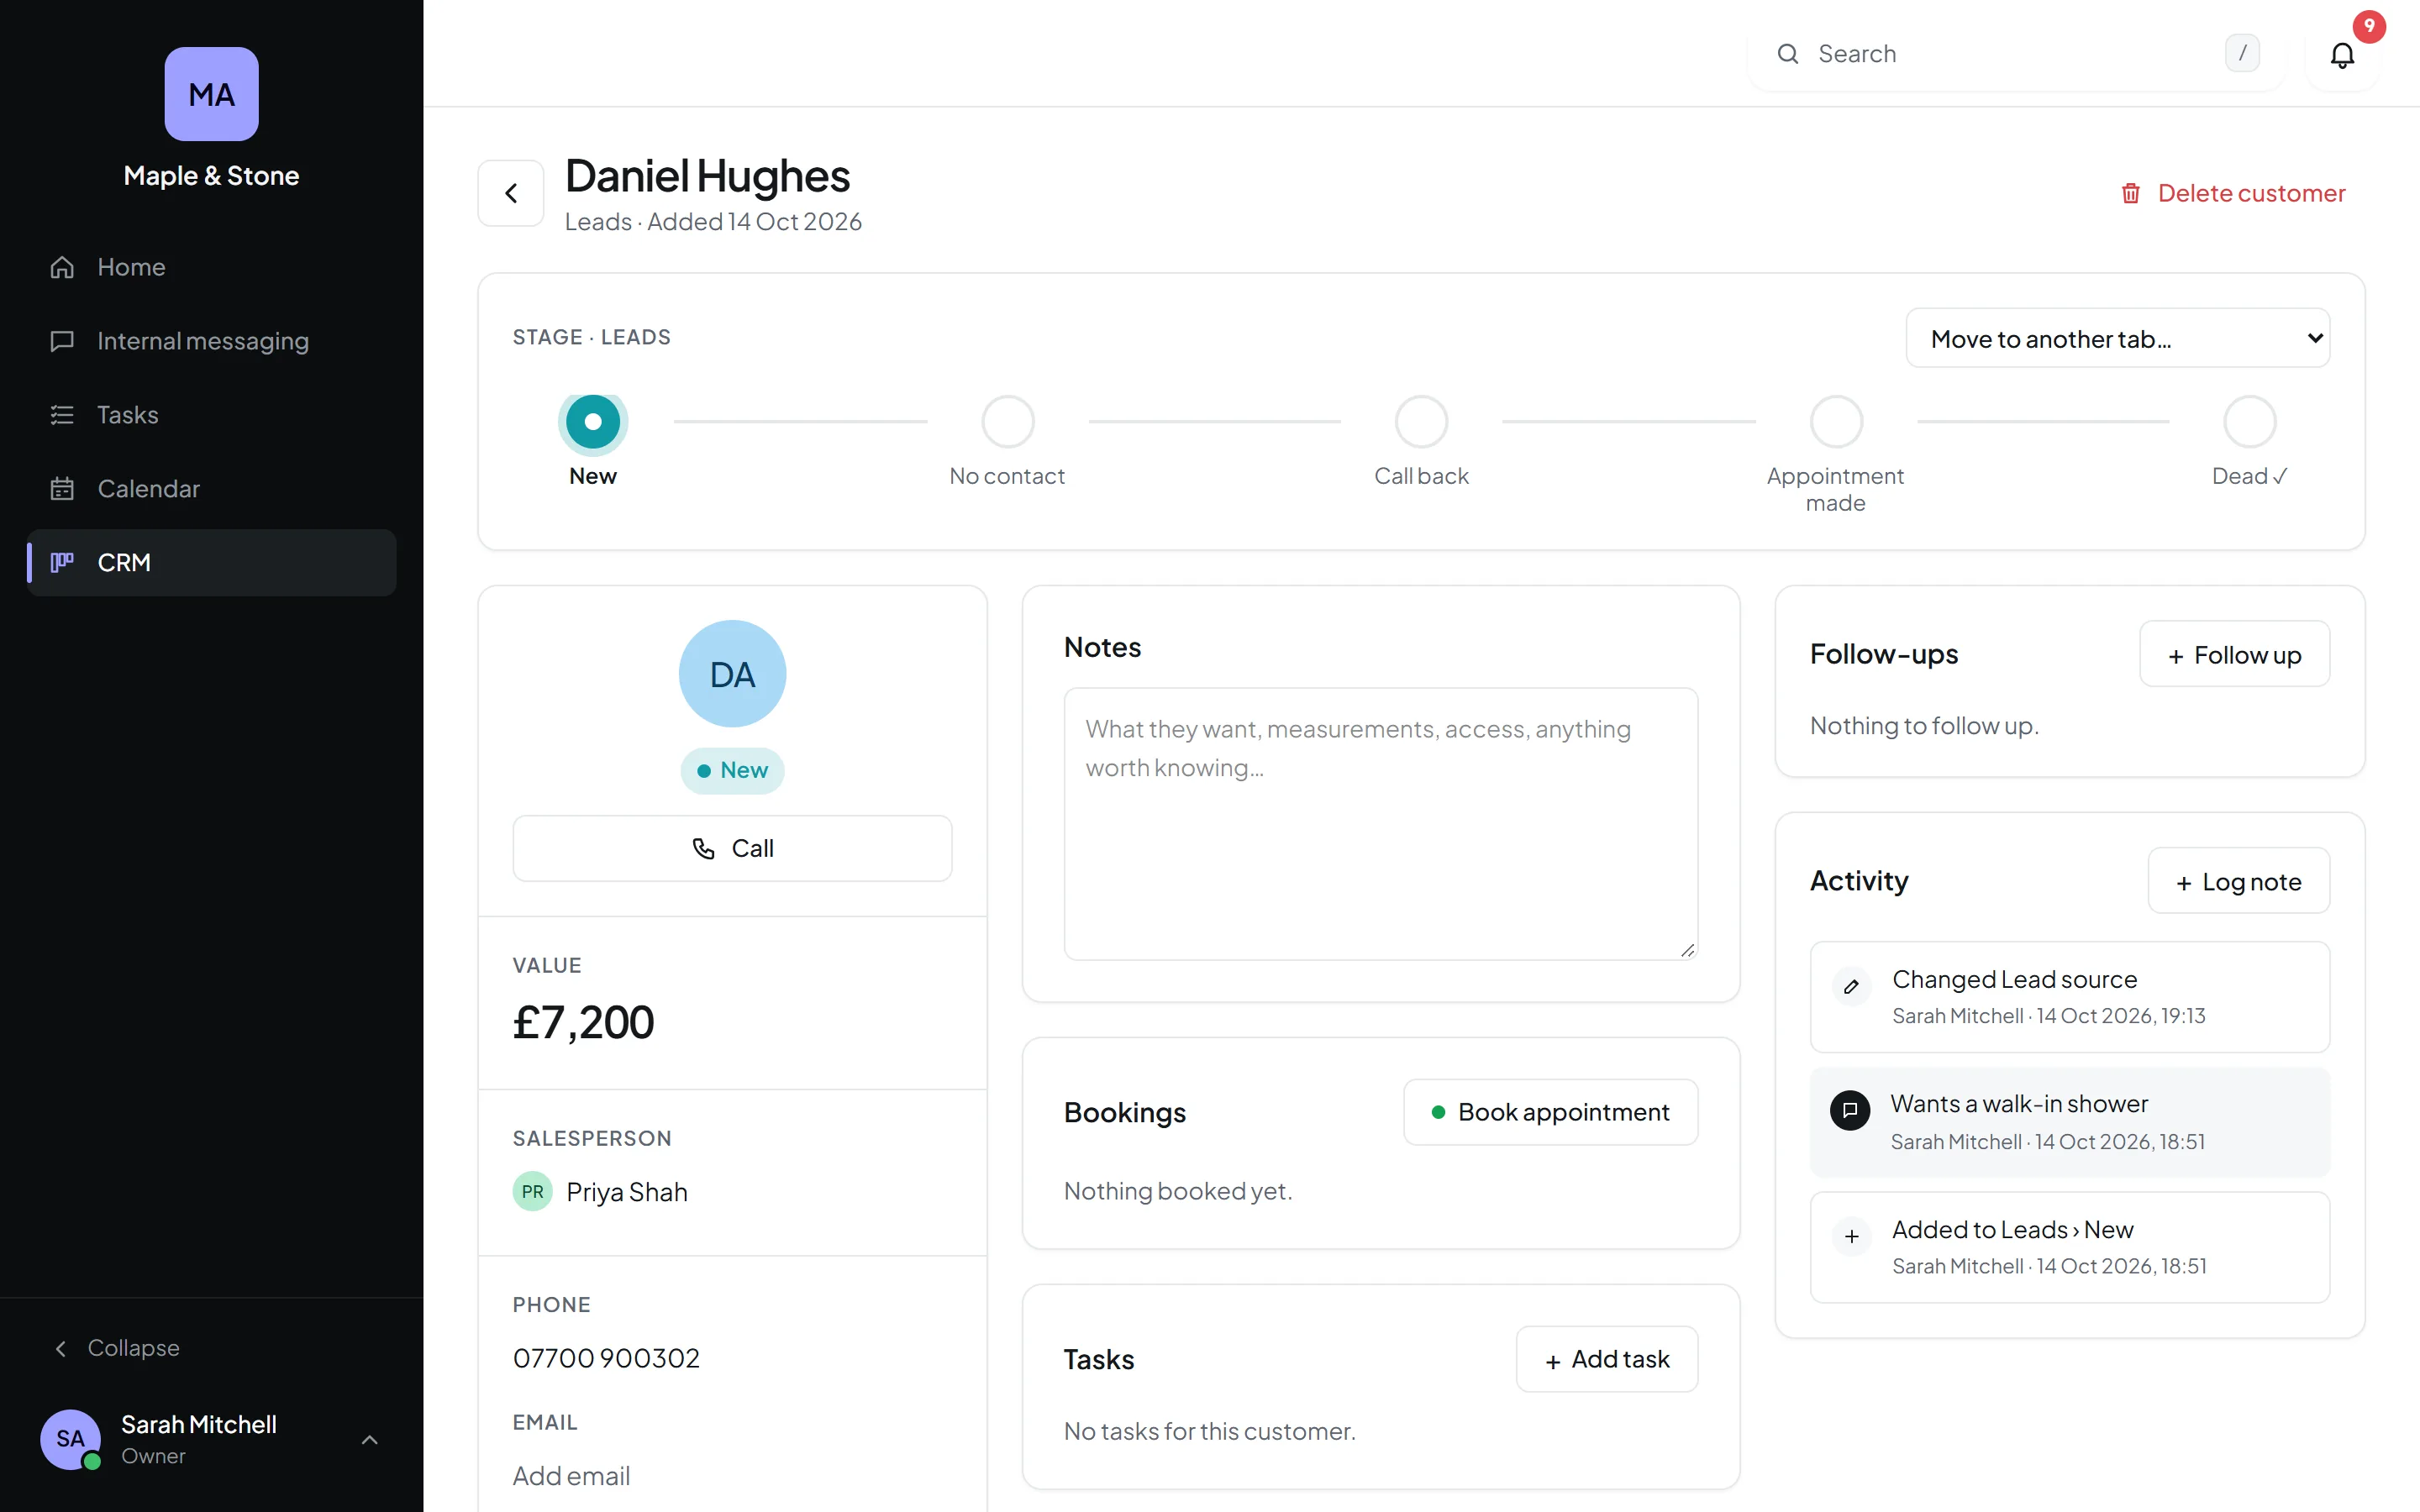Click the SA user avatar
The height and width of the screenshot is (1512, 2420).
point(70,1439)
